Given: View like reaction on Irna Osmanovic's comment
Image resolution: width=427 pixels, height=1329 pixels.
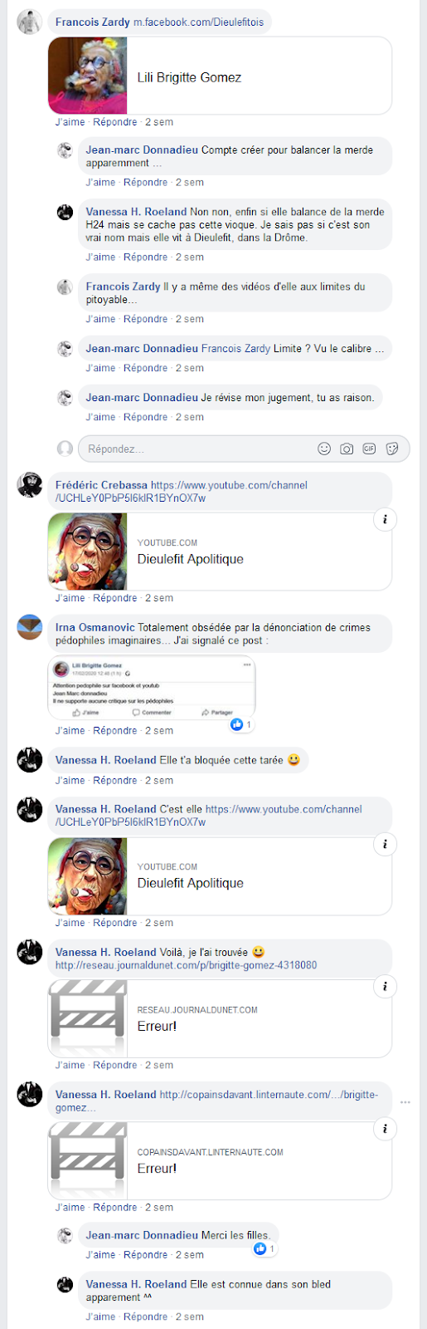Looking at the screenshot, I should [x=241, y=724].
